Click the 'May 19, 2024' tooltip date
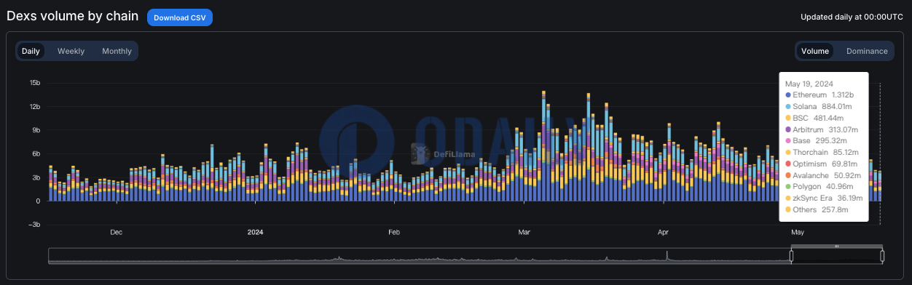 tap(809, 84)
